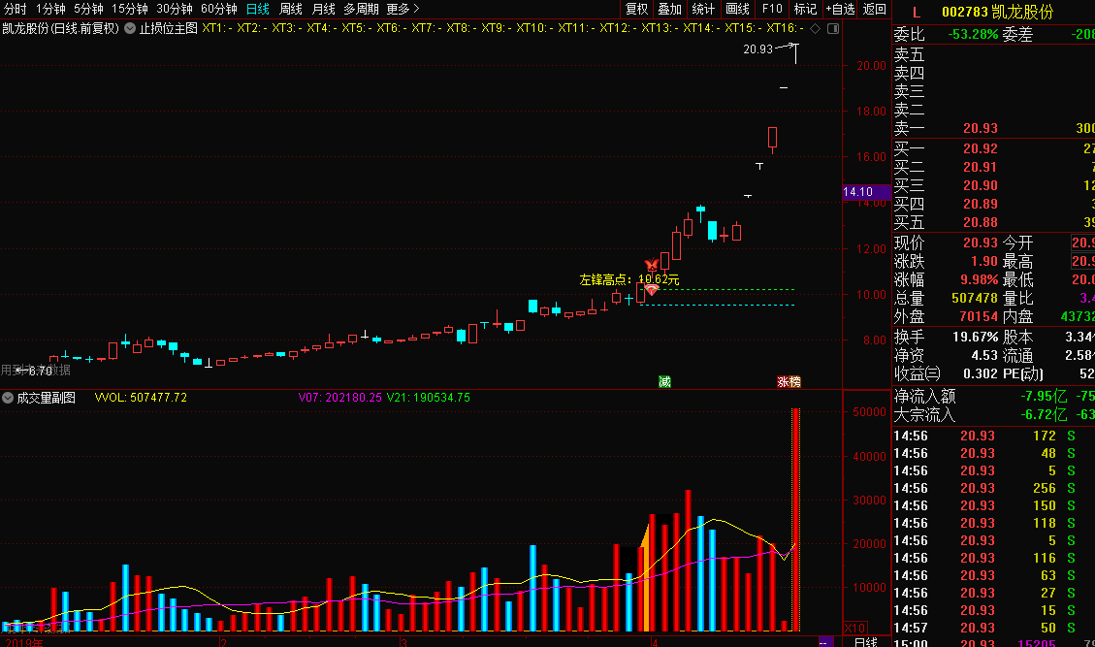
Task: Click the V07: 202180.25 moving average readout
Action: [340, 398]
